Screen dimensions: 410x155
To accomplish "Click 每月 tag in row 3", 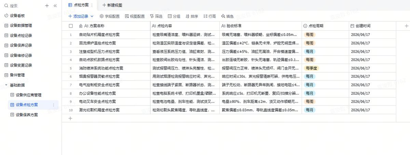I will (x=310, y=51).
